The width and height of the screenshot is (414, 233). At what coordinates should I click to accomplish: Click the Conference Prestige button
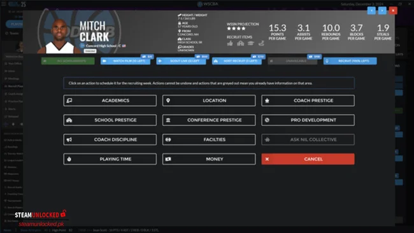(209, 120)
